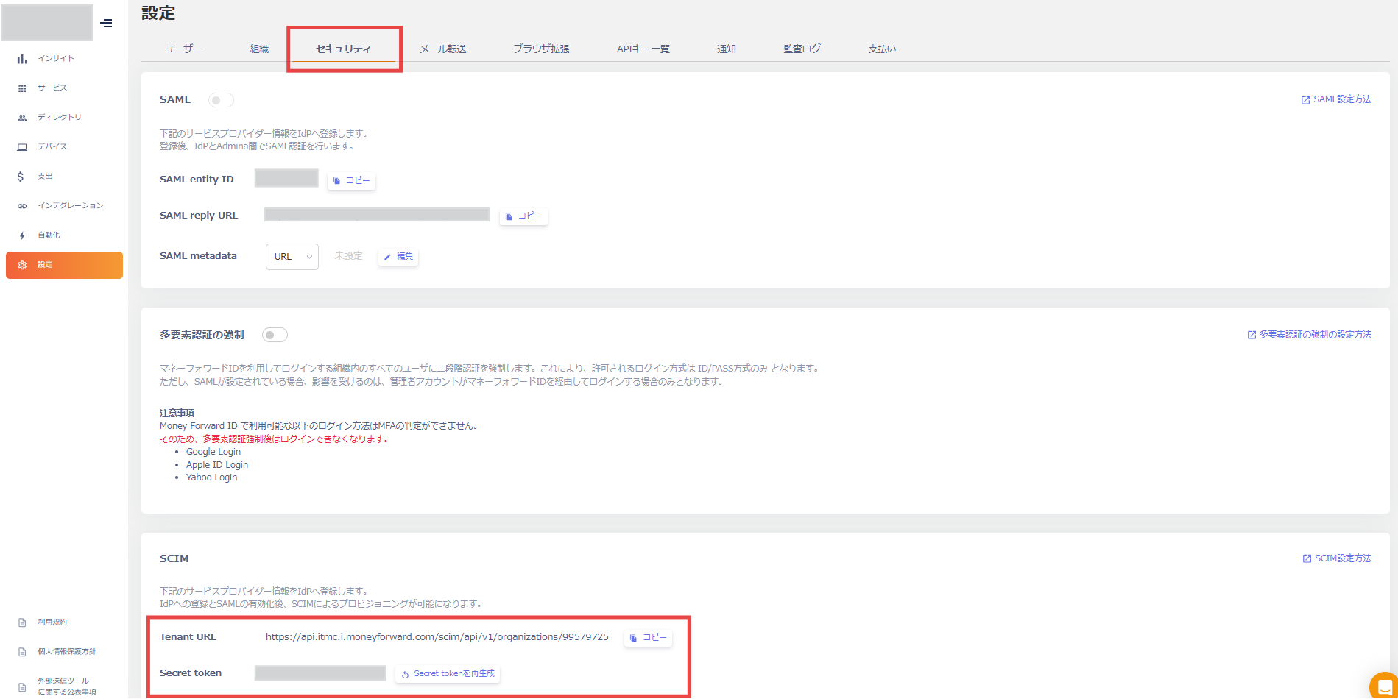
Task: Open the SAML設定方法 help link
Action: tap(1336, 100)
